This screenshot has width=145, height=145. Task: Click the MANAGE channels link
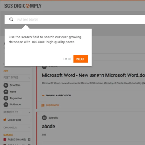[x=8, y=135]
